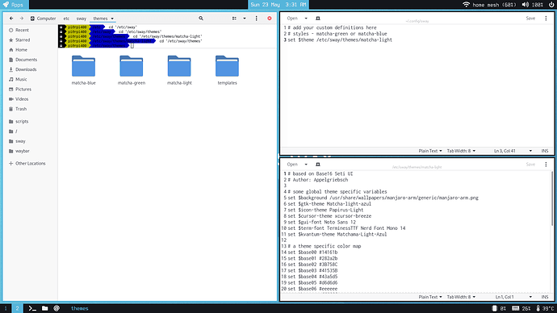The width and height of the screenshot is (557, 313).
Task: Open bottom editor menu dots
Action: (546, 165)
